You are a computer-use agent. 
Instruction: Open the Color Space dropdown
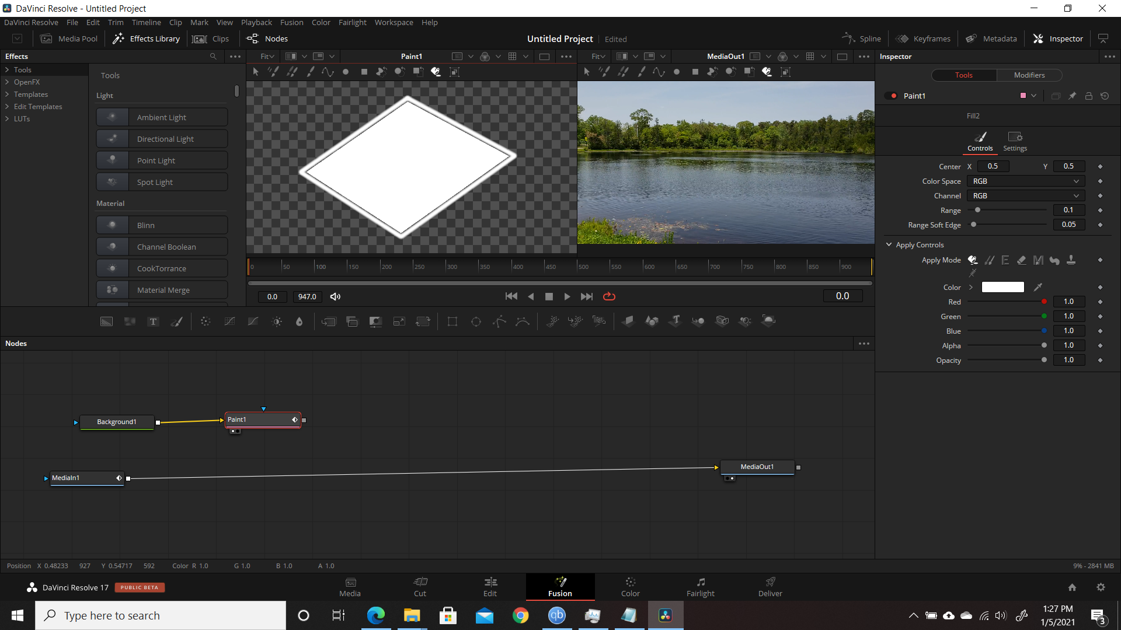[x=1026, y=181]
